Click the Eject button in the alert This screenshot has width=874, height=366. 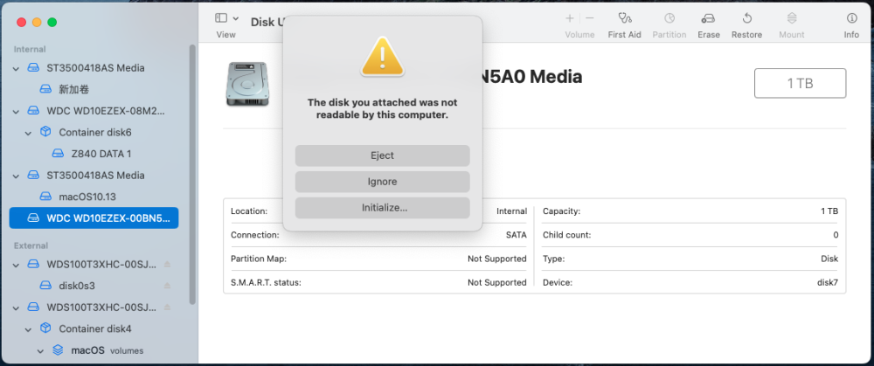pos(383,155)
